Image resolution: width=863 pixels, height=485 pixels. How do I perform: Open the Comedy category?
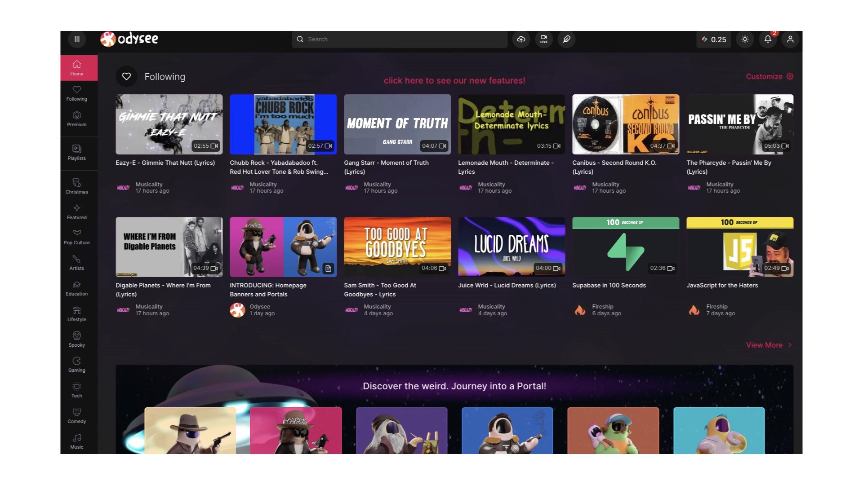tap(77, 416)
